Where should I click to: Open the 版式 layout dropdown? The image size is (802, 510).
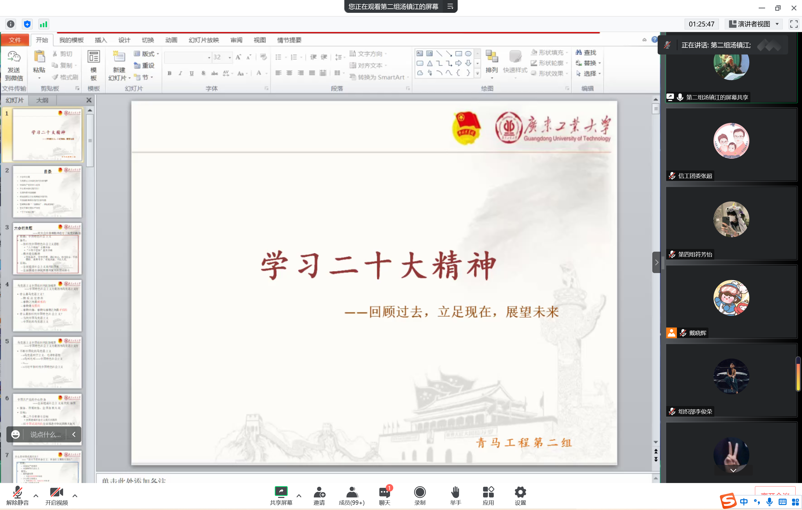146,54
